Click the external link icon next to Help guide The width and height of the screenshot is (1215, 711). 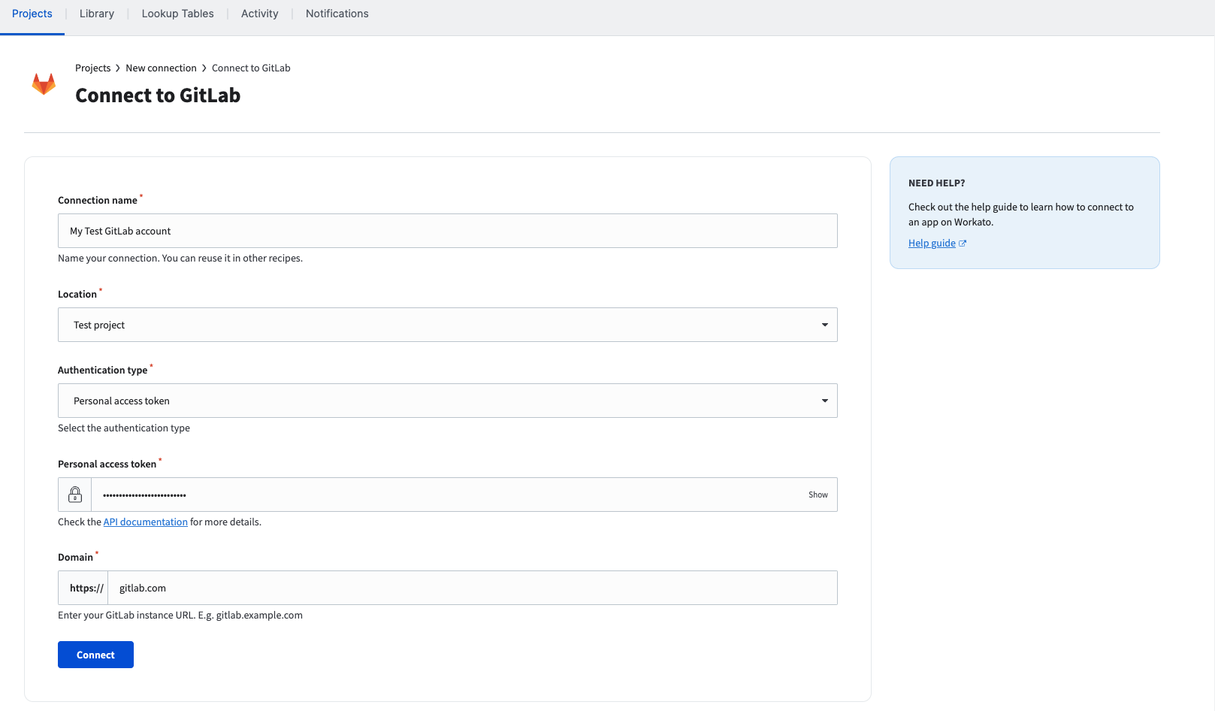point(963,244)
